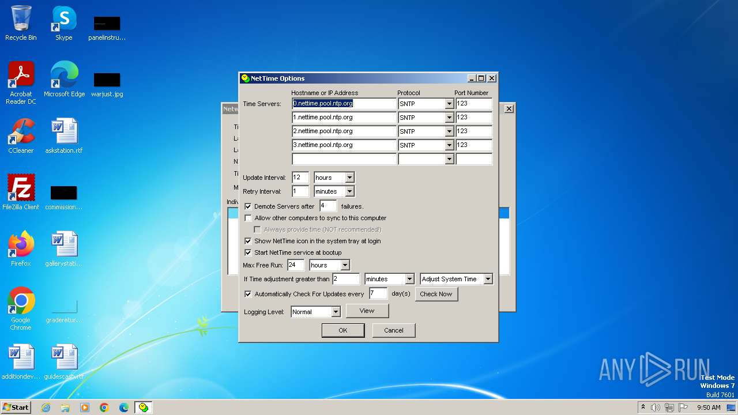Open additiondev... document icon
Image resolution: width=738 pixels, height=415 pixels.
coord(21,362)
